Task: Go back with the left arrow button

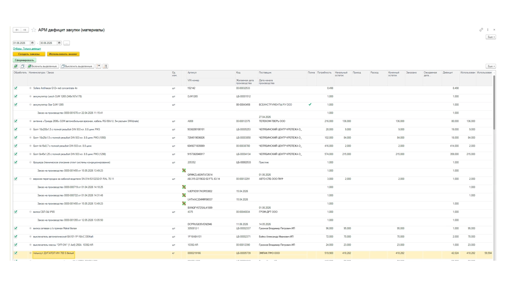Action: pyautogui.click(x=17, y=30)
